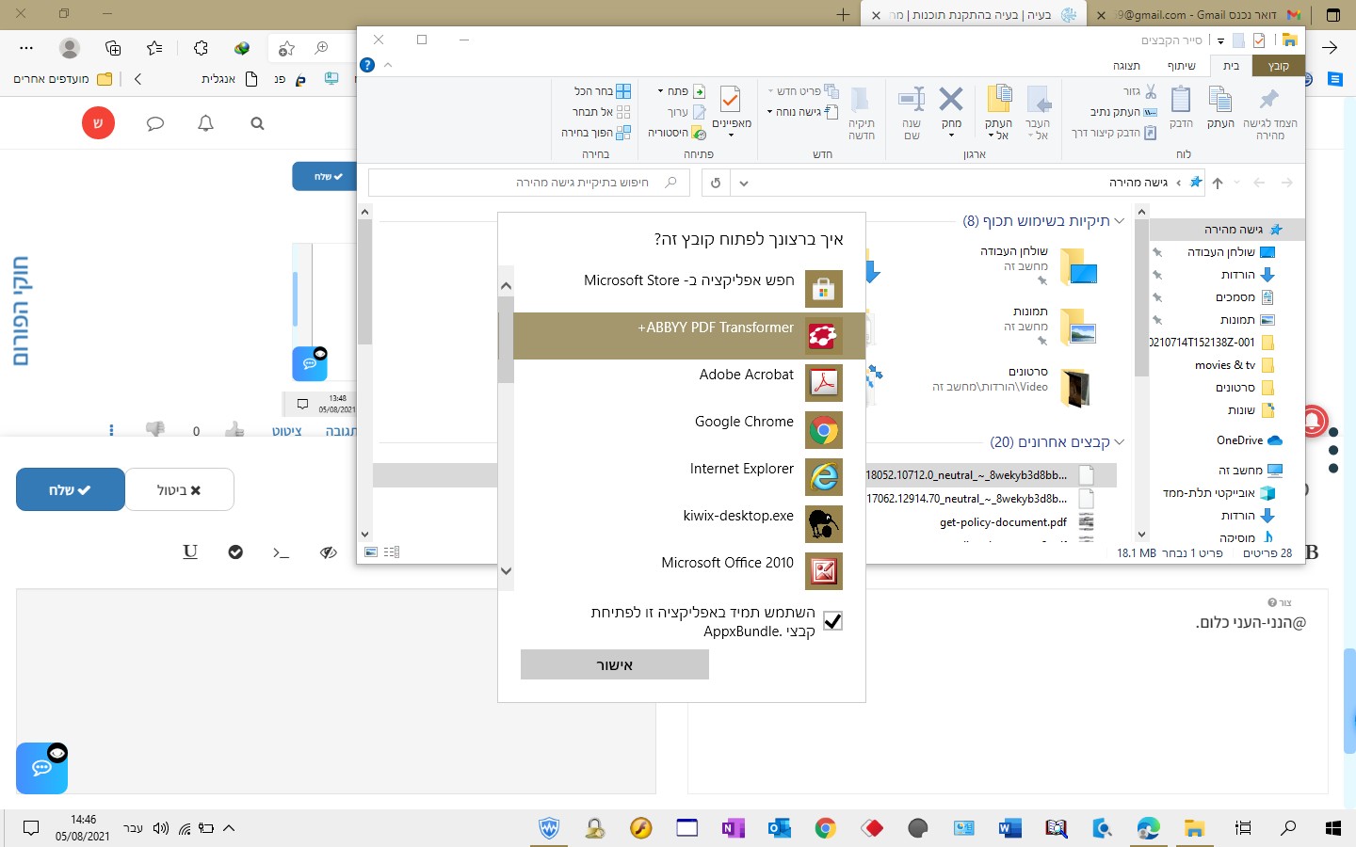Click the rename (שנה שם) icon in ribbon
The image size is (1356, 847).
[912, 112]
